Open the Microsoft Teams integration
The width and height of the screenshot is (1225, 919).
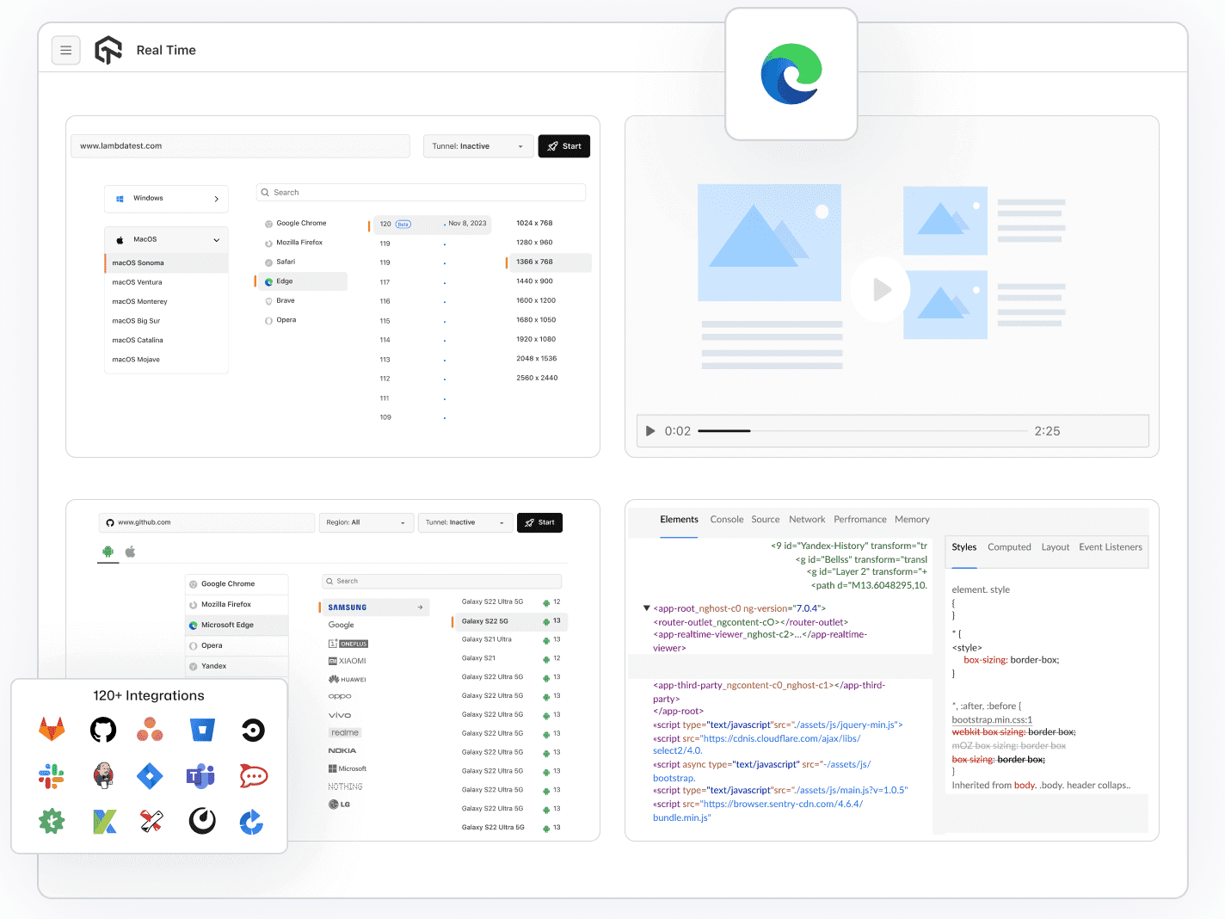[200, 775]
